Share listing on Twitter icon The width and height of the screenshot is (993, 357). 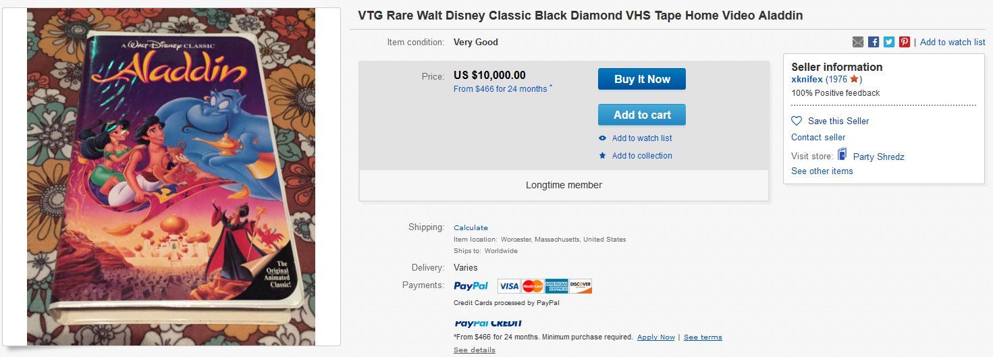pos(889,42)
